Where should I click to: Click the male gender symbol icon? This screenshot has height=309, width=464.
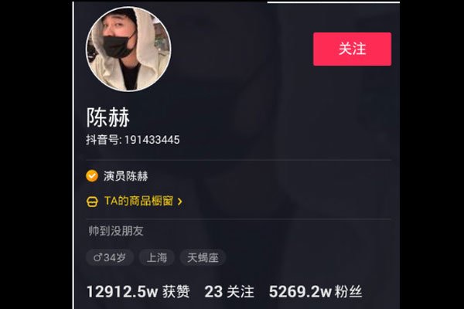(98, 257)
